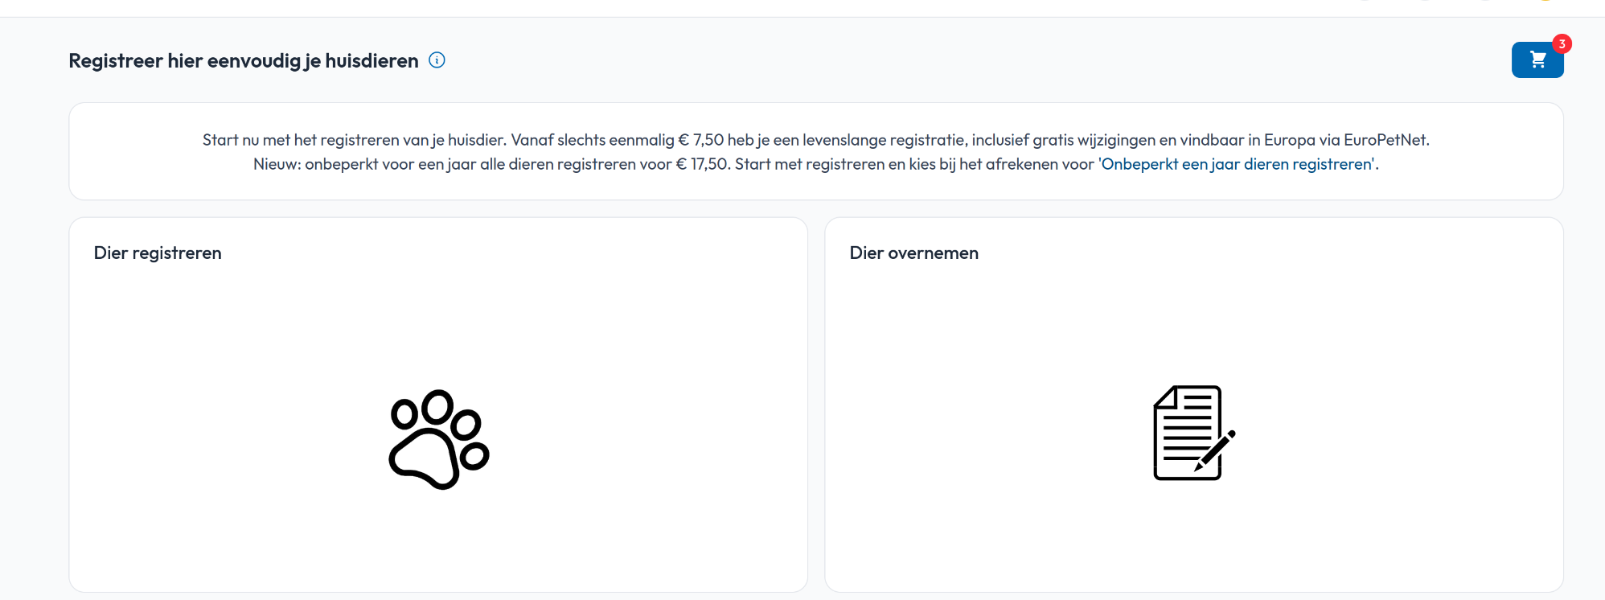Select the 'Dier overnemen' card title
This screenshot has width=1605, height=600.
coord(913,253)
